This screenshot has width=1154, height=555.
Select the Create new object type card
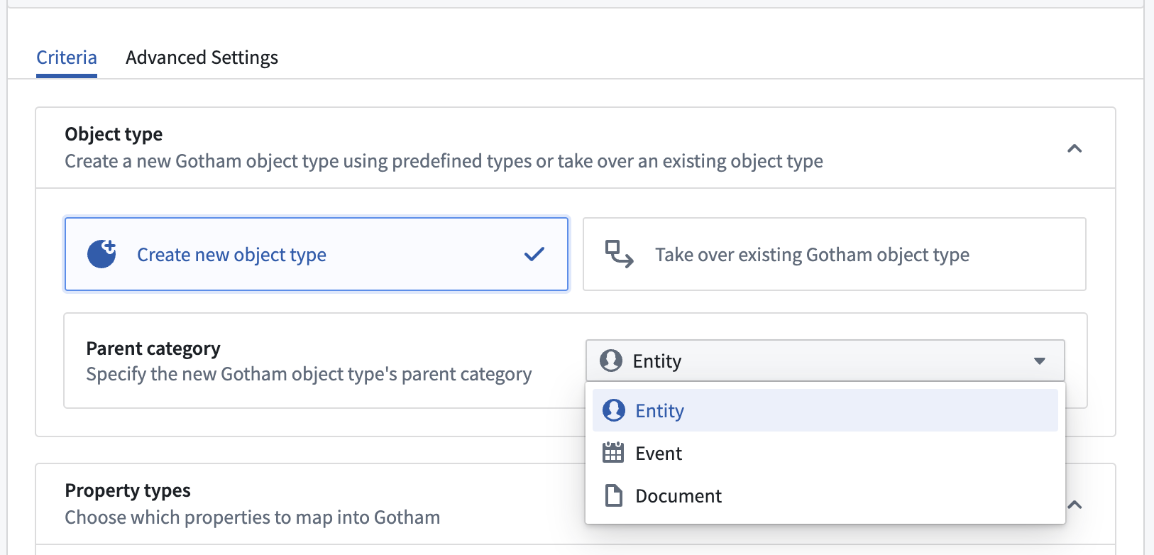tap(317, 254)
